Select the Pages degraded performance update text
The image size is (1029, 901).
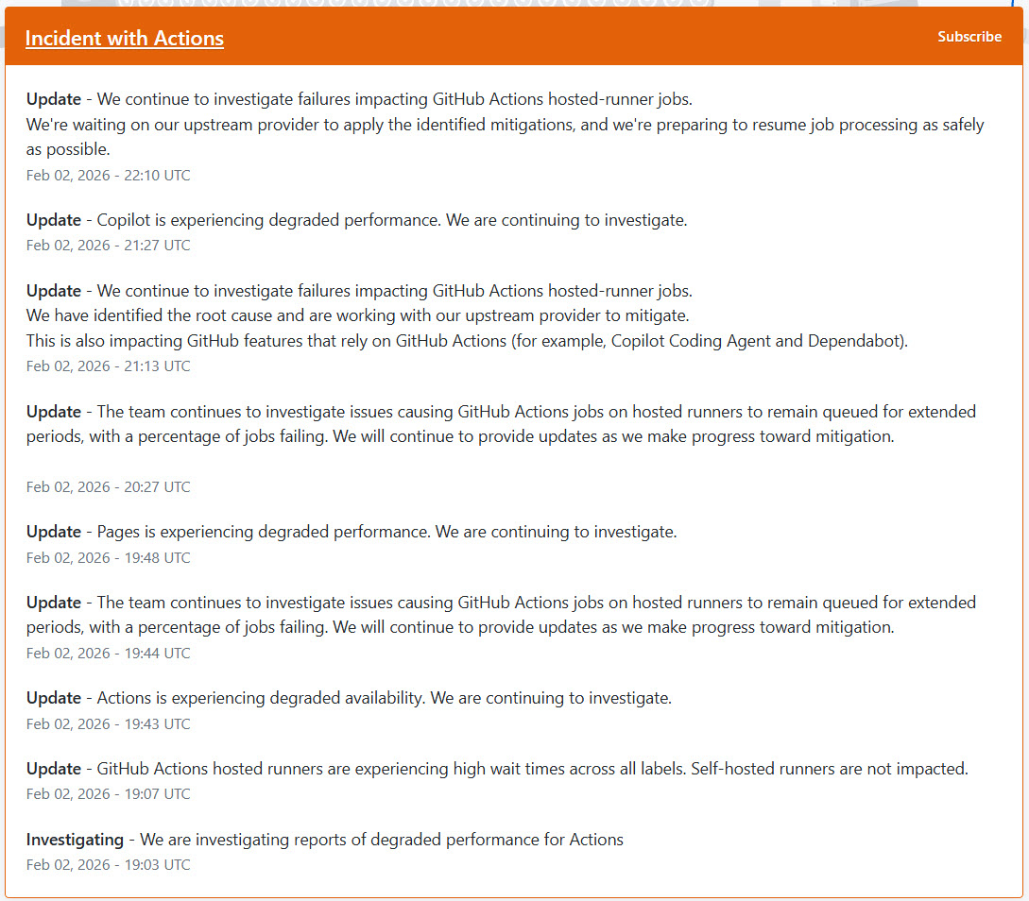(x=386, y=532)
